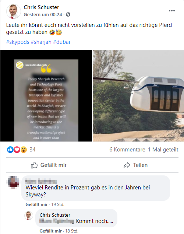The height and width of the screenshot is (234, 184).
Task: Click the wow face reaction icon
Action: [24, 150]
